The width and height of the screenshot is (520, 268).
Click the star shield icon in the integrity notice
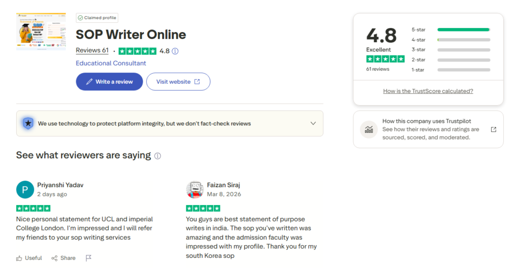pos(27,123)
